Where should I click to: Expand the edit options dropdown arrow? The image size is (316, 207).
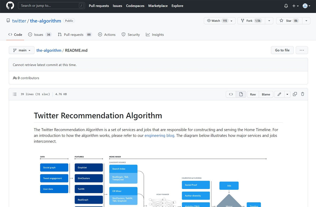[x=287, y=94]
